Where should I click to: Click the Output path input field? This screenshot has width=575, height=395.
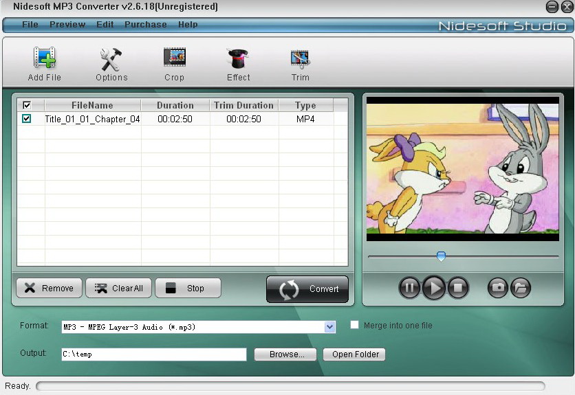click(x=154, y=354)
